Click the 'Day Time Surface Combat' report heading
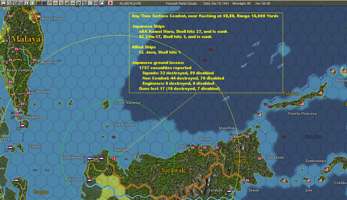The image size is (347, 200). pyautogui.click(x=205, y=16)
